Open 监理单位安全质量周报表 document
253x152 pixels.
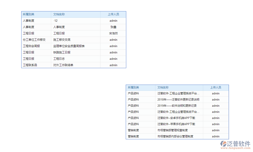pyautogui.click(x=69, y=46)
